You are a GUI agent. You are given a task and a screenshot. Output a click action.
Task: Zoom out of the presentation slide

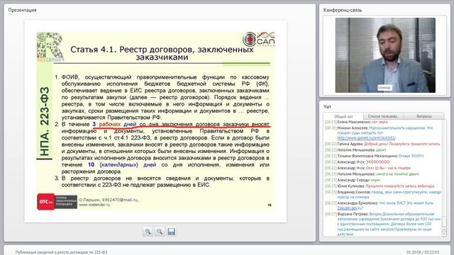(x=160, y=232)
